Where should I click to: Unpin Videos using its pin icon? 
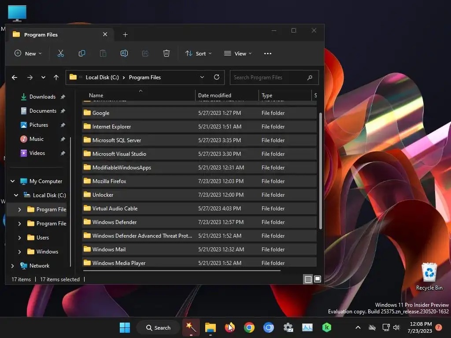tap(63, 153)
